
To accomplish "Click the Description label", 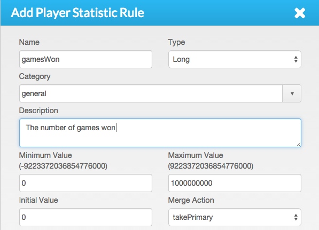I will pyautogui.click(x=38, y=110).
